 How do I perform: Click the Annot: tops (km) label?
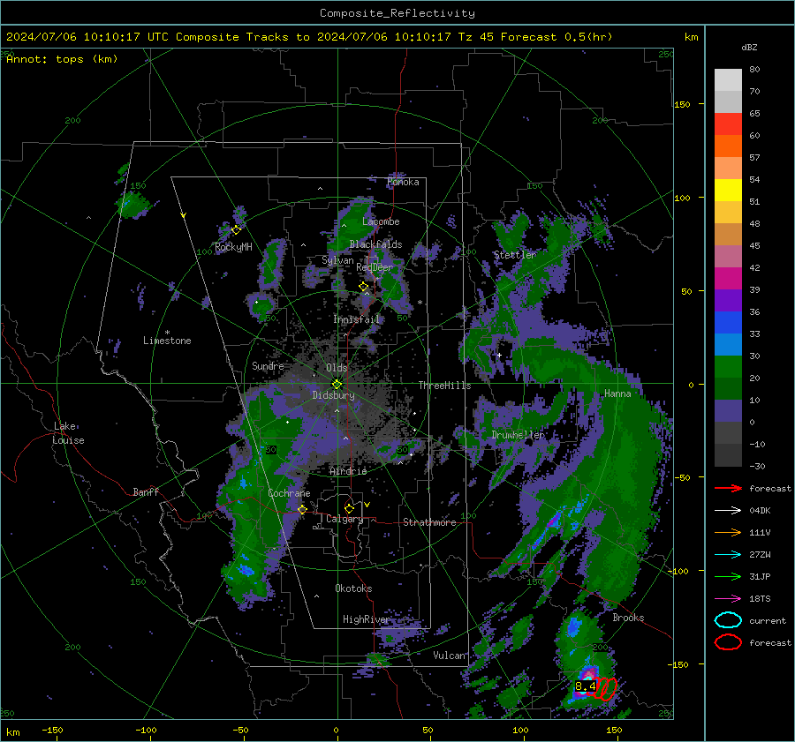click(62, 59)
